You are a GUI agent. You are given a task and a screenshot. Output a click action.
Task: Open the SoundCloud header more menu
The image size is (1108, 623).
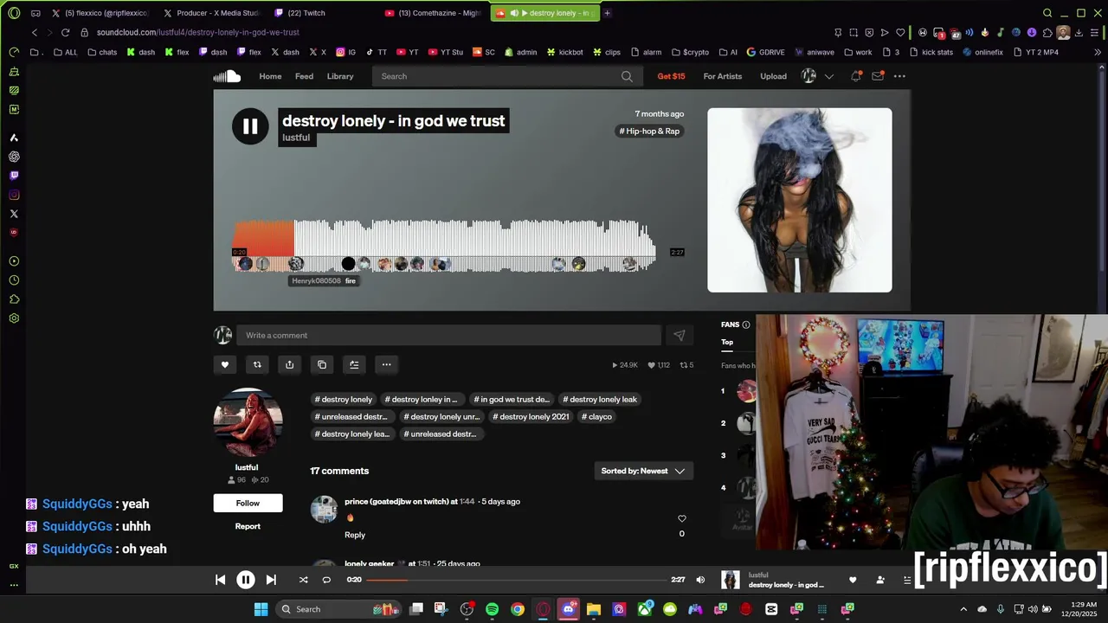(899, 76)
